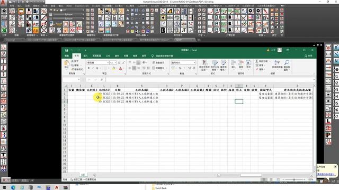This screenshot has width=339, height=190.
Task: Select the SET sheet tab in Excel
Action: (x=83, y=175)
